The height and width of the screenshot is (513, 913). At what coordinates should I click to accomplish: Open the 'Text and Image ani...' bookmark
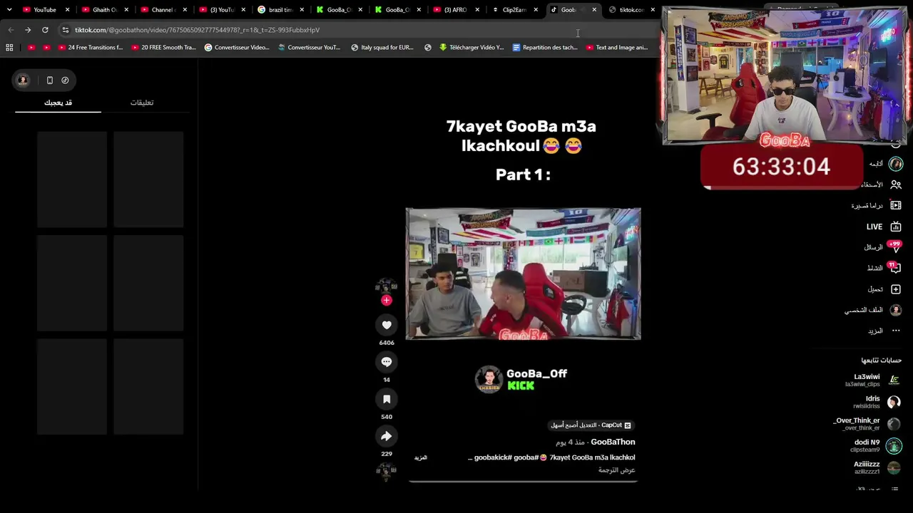point(616,48)
